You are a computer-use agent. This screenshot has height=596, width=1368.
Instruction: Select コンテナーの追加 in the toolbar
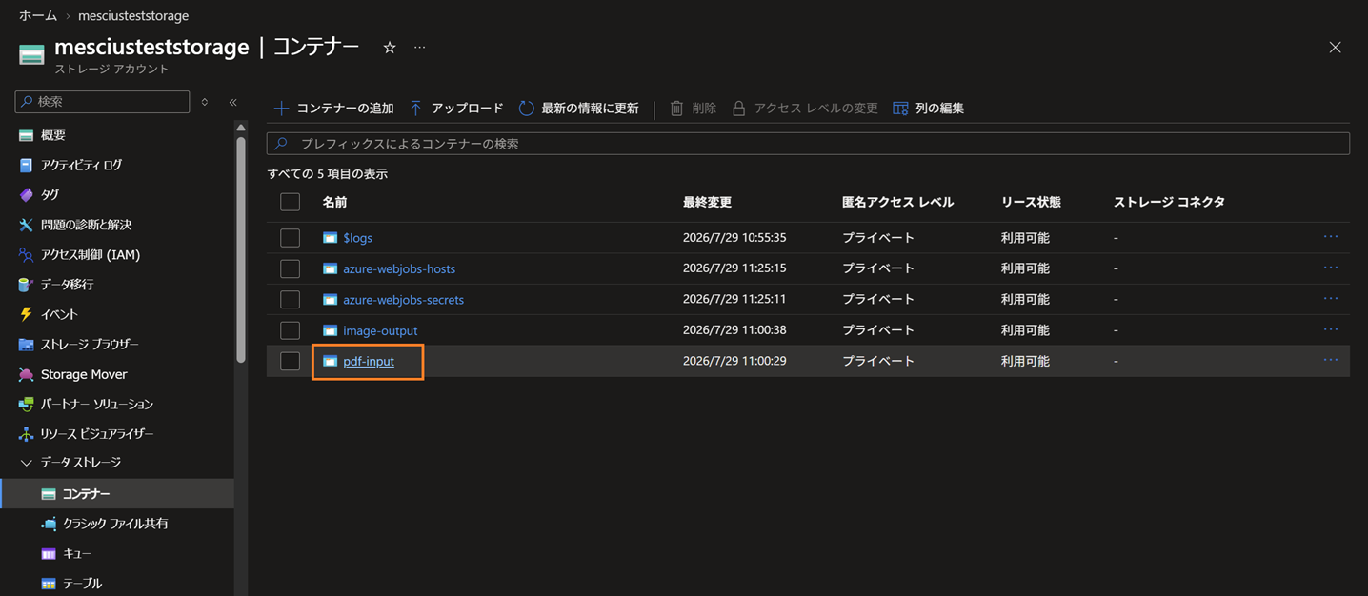pyautogui.click(x=334, y=109)
